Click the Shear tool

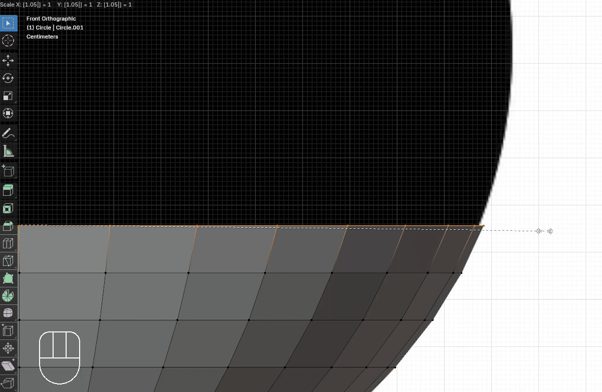(9, 366)
